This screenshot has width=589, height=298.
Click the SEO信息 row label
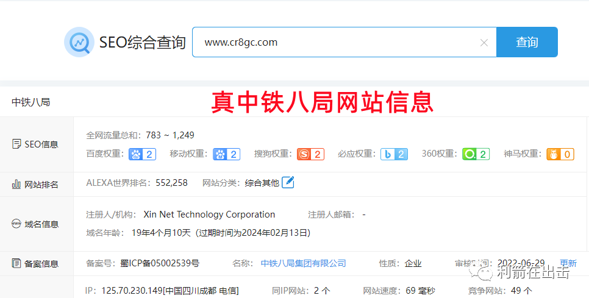point(41,144)
